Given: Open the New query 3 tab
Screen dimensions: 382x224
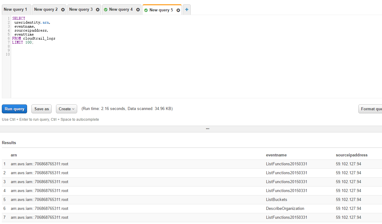Looking at the screenshot, I should click(x=81, y=10).
